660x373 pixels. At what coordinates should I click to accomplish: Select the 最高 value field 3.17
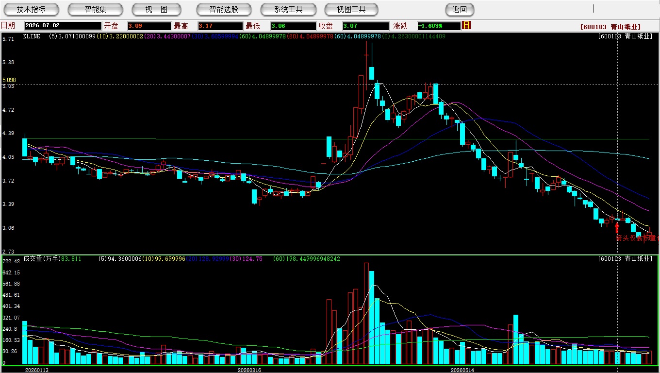click(x=220, y=26)
